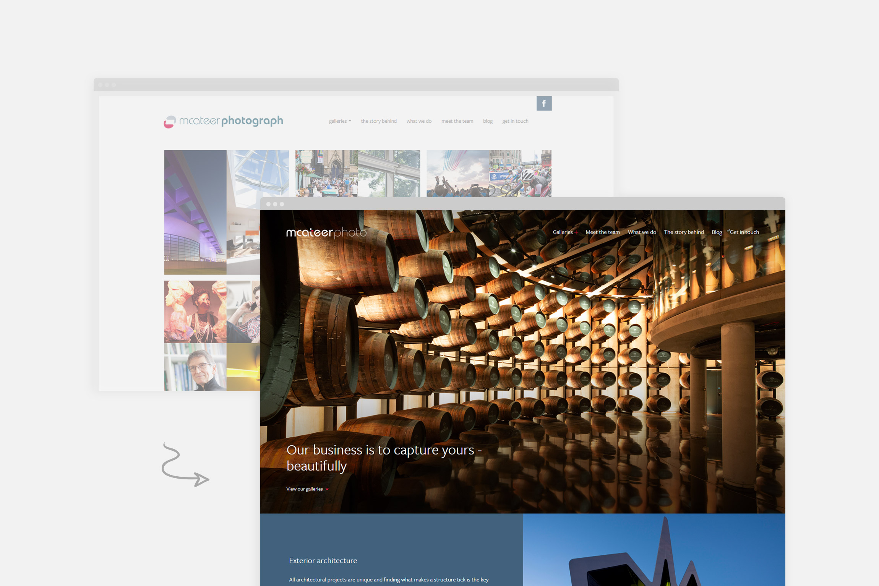Click the mcateer photograph logo in the back window
879x586 pixels.
pyautogui.click(x=224, y=121)
